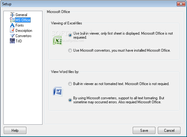Choose Built-in viewer as not formated text
This screenshot has width=187, height=137.
point(70,84)
